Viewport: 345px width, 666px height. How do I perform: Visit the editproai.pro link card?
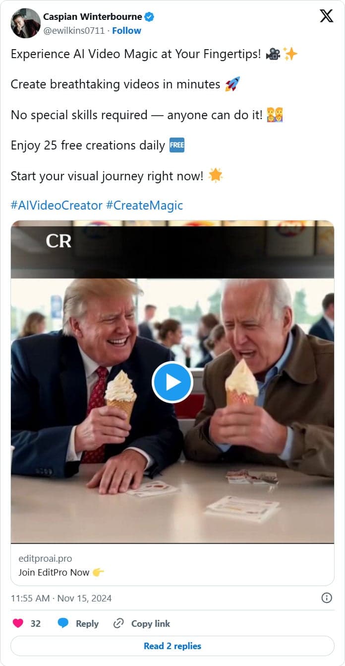[45, 559]
